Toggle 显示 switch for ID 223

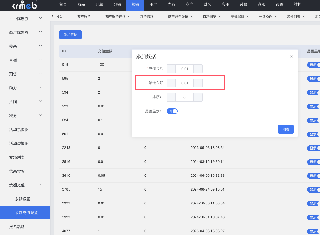313,107
